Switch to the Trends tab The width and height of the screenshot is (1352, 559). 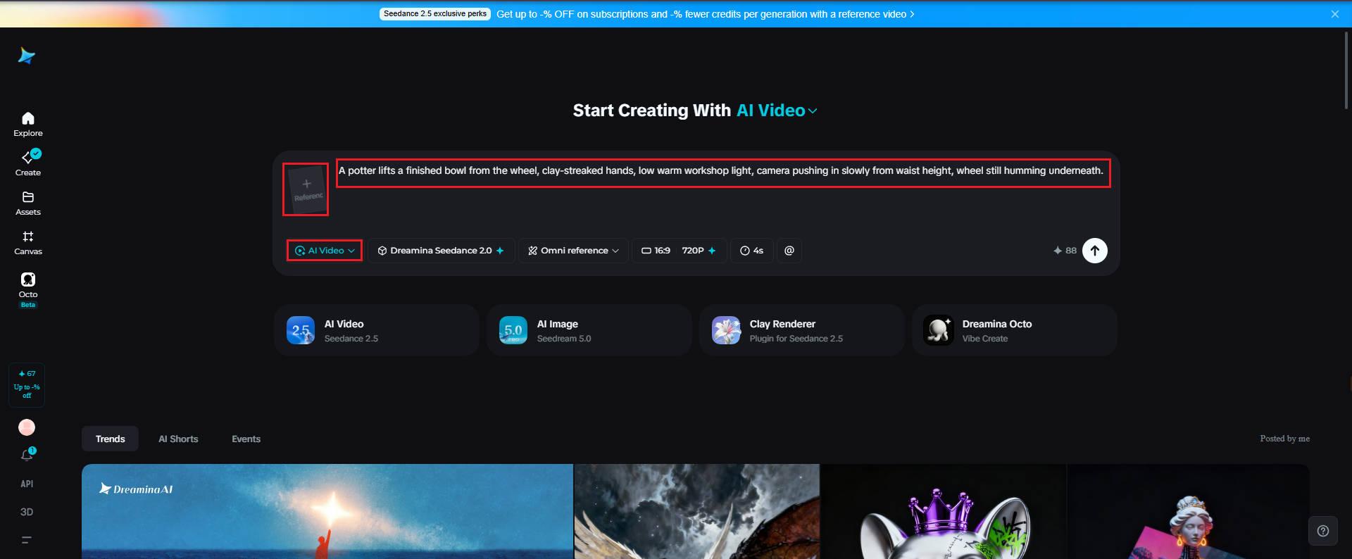111,439
